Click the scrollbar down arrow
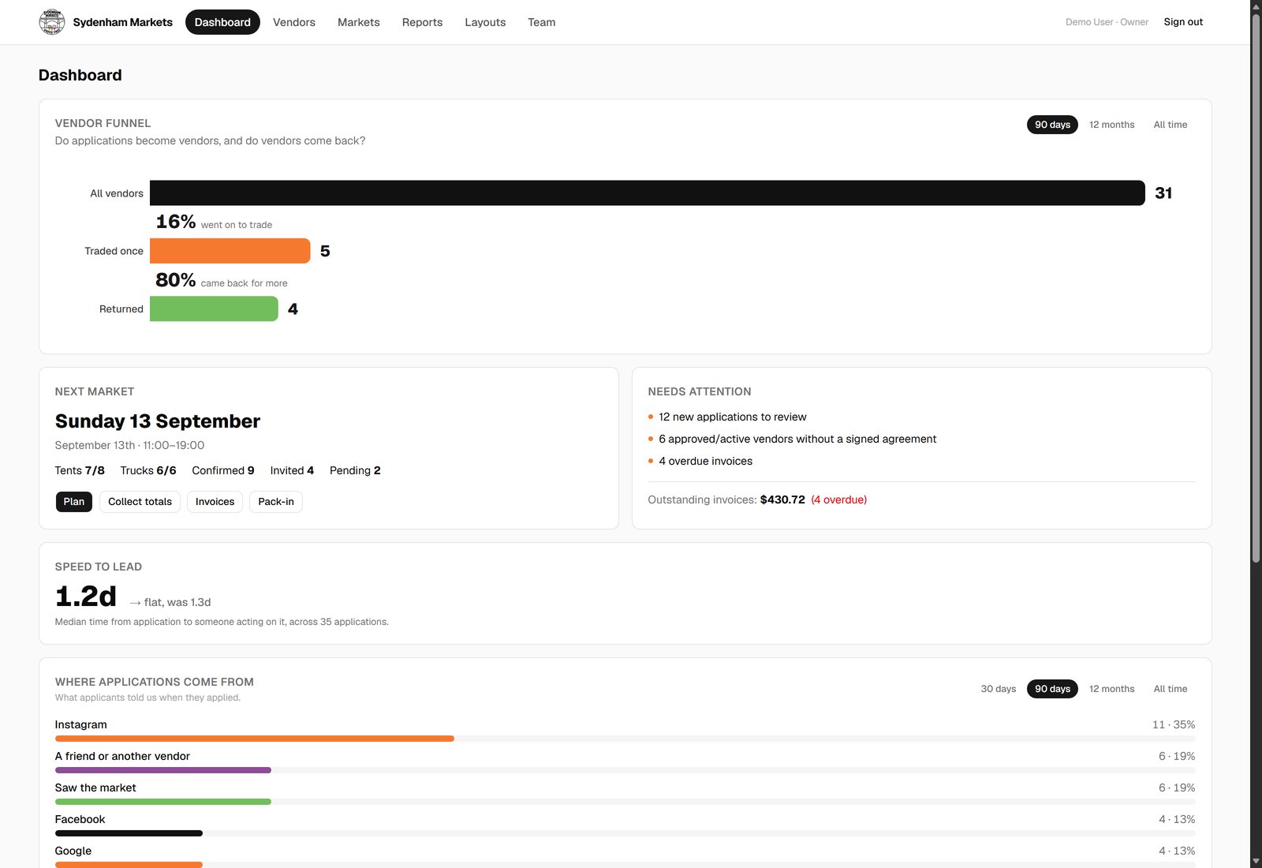The image size is (1262, 868). pos(1256,861)
